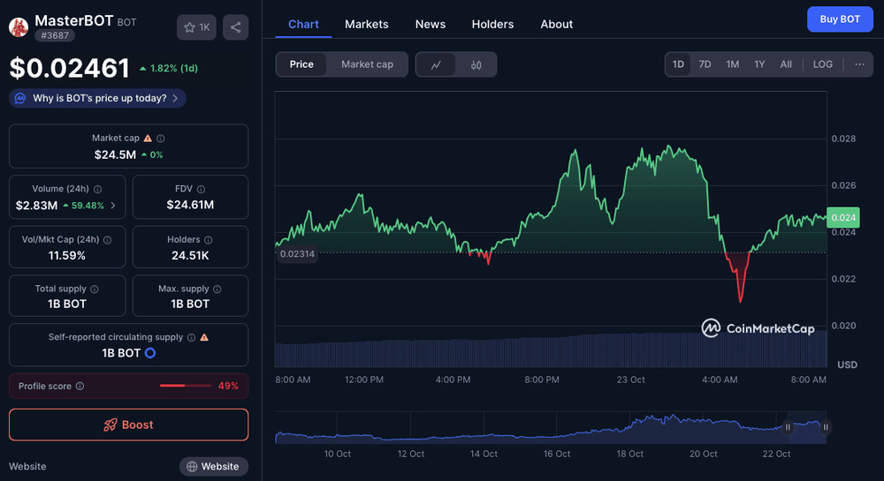Click the star watchlist 1K button
This screenshot has height=481, width=884.
196,27
